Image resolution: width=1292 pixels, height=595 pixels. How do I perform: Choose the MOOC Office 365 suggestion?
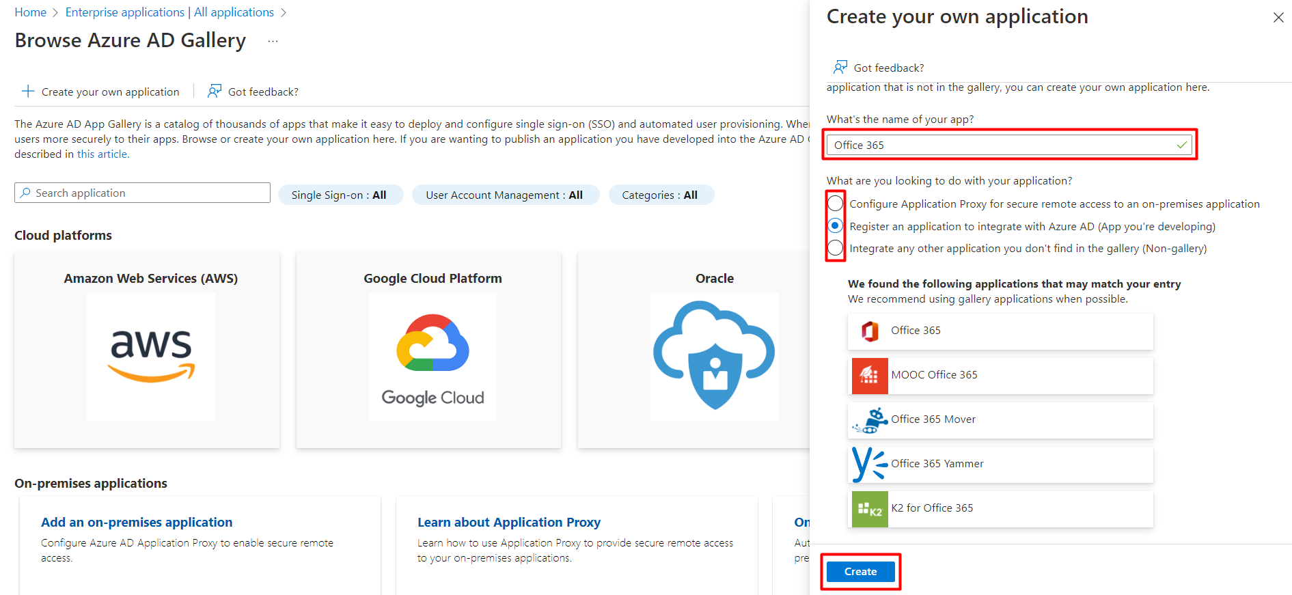(1000, 376)
